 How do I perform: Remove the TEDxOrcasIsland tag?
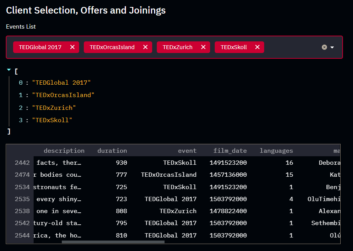pos(146,47)
